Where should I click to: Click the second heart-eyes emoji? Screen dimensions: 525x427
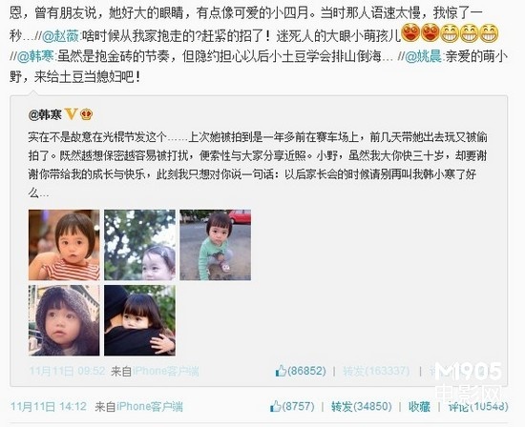tap(430, 32)
